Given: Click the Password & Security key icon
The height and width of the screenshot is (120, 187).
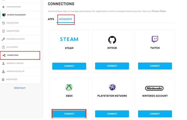Looking at the screenshot, I should point(3,39).
